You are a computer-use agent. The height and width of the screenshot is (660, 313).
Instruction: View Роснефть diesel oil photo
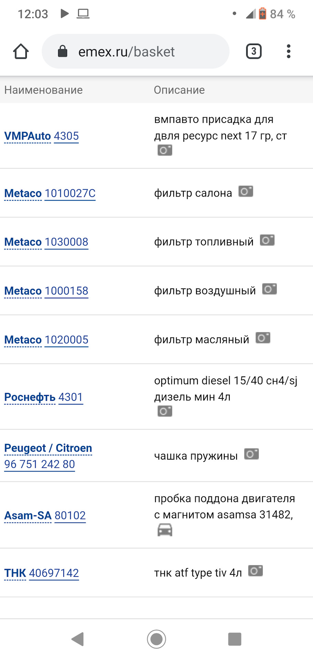[x=165, y=411]
